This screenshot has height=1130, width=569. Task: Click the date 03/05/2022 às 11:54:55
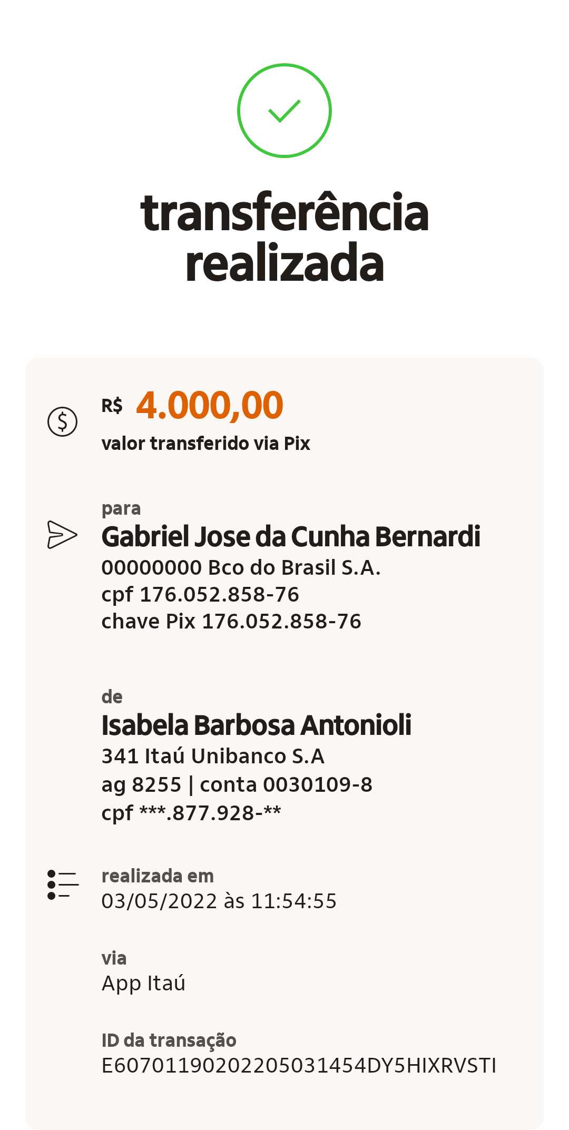[219, 901]
